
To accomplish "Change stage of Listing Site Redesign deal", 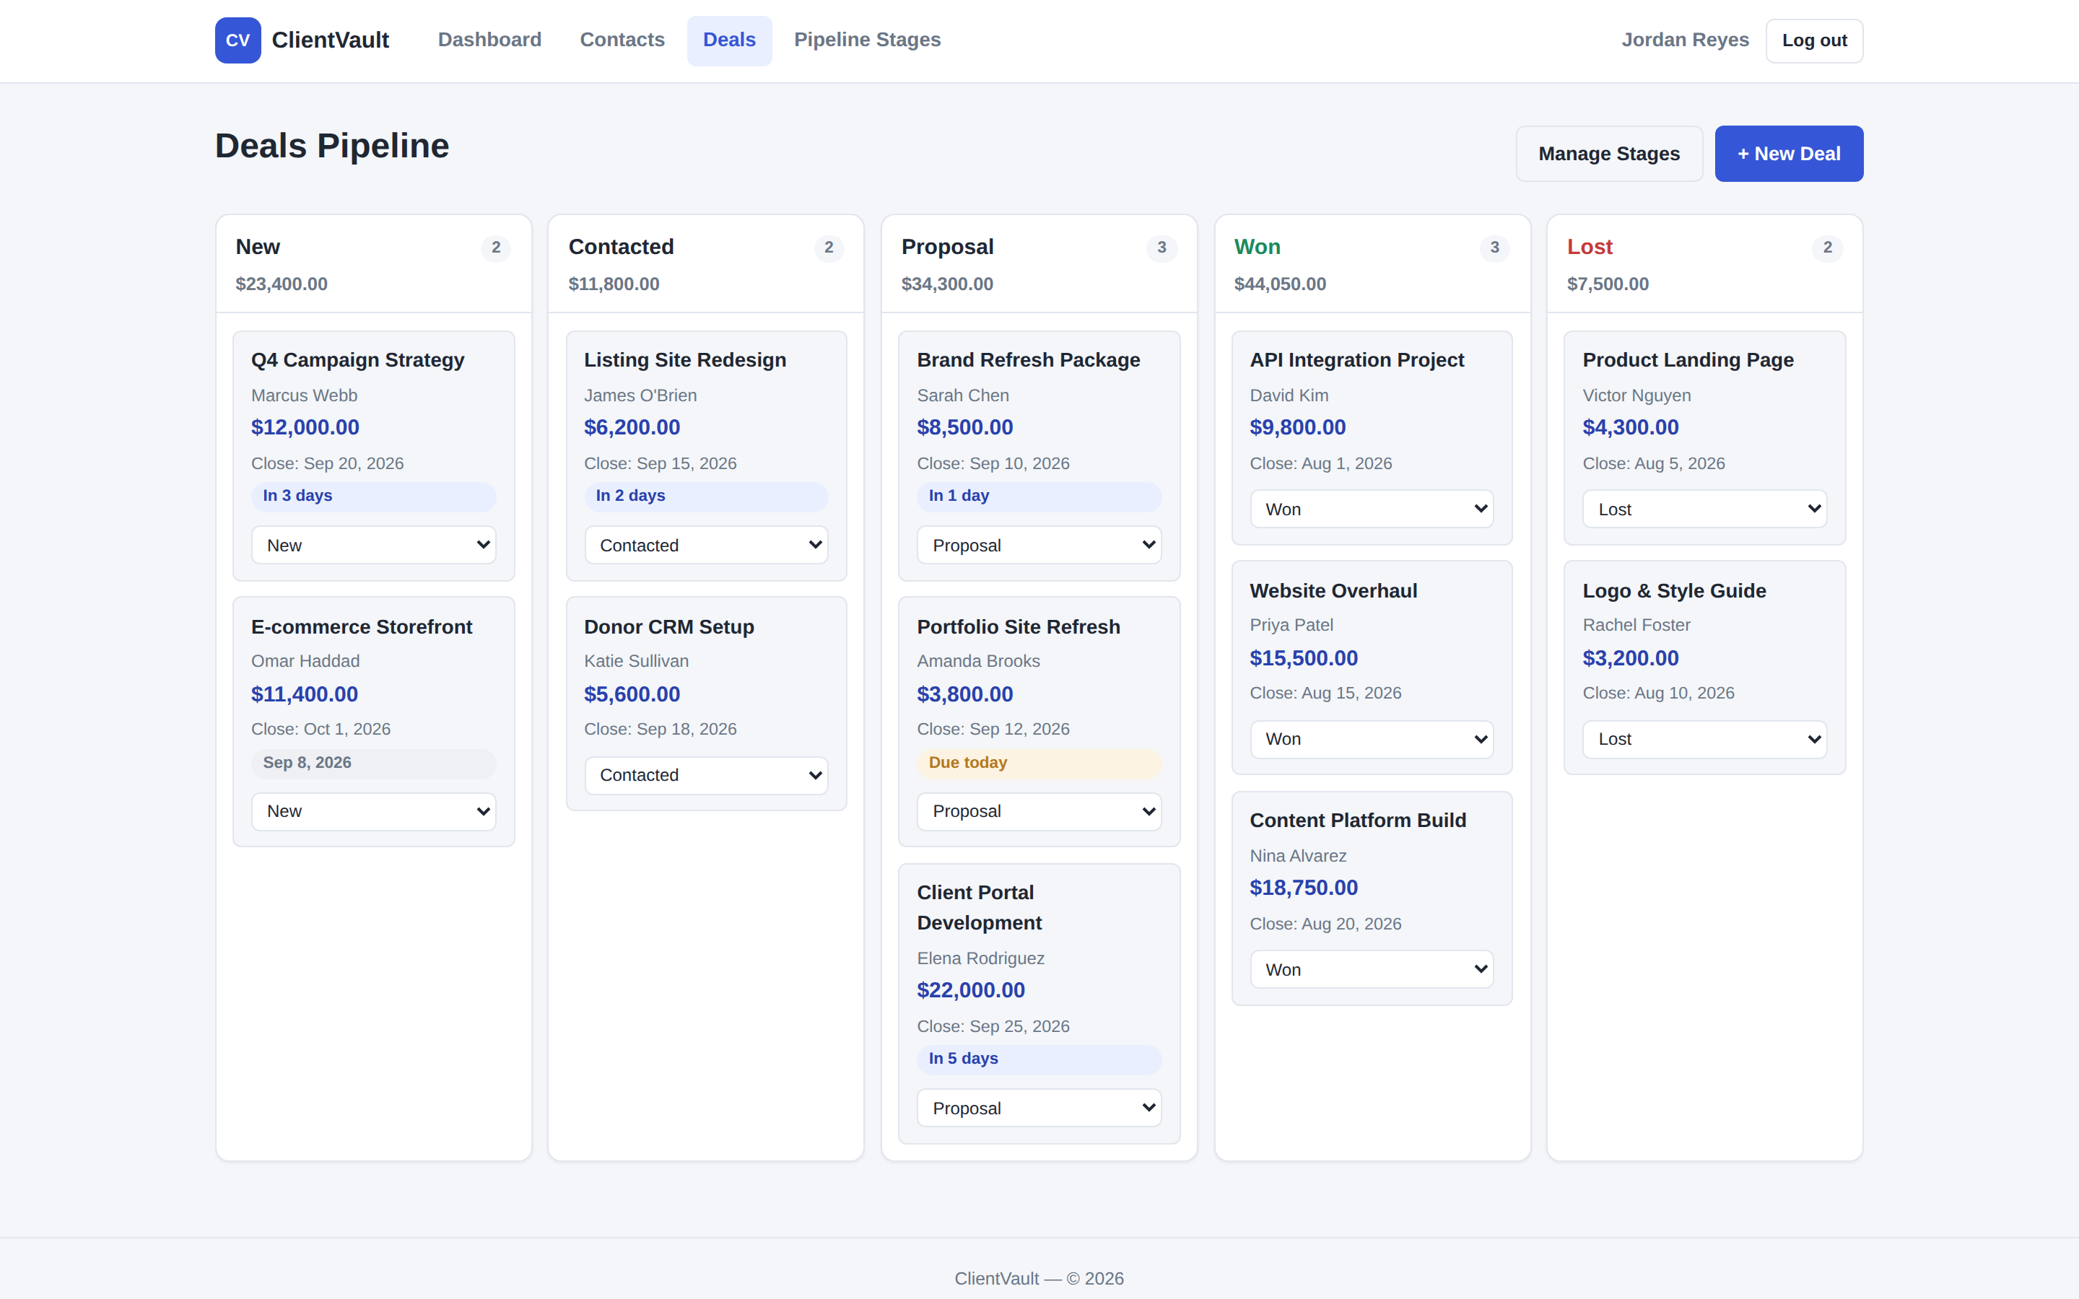I will point(706,545).
